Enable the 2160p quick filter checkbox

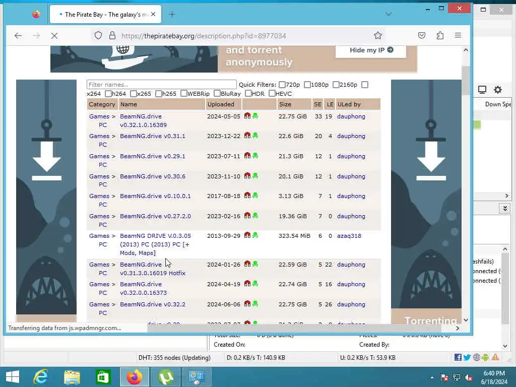[x=336, y=85]
